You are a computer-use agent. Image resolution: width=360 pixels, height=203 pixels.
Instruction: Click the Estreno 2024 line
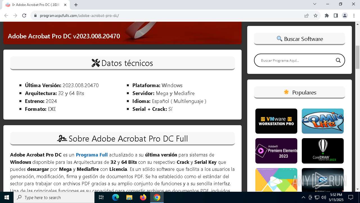41,101
